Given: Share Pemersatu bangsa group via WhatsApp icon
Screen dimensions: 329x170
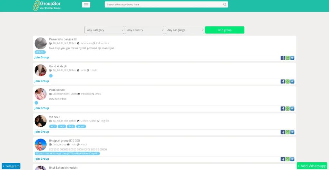Looking at the screenshot, I should tap(288, 58).
